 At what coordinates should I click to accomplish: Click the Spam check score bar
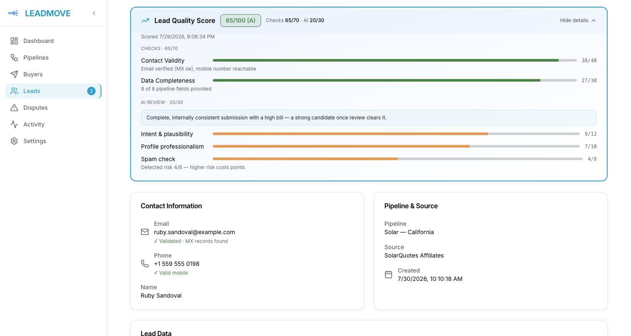(x=398, y=159)
